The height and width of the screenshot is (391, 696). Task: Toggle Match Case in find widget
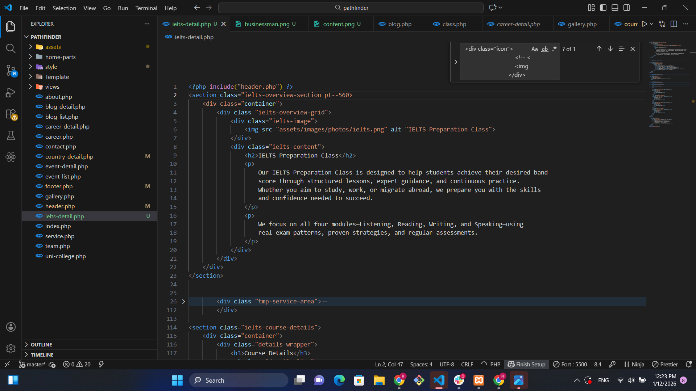[x=534, y=49]
